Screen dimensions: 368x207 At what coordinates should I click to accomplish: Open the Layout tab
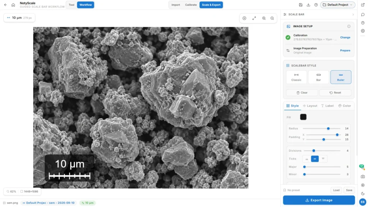310,106
